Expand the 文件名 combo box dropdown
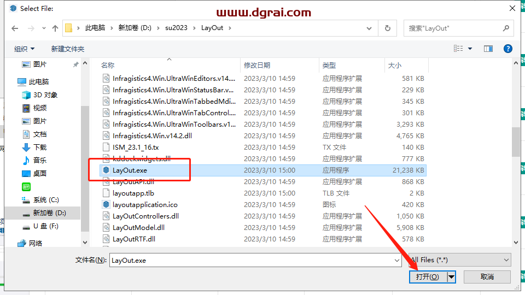The width and height of the screenshot is (525, 295). coord(397,260)
